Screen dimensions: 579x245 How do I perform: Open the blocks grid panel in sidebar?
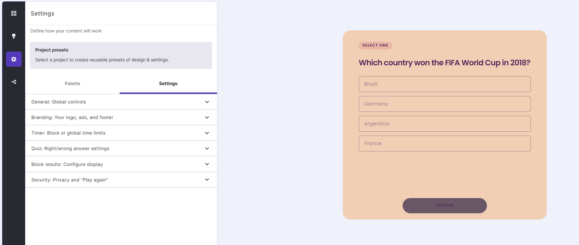pos(13,13)
